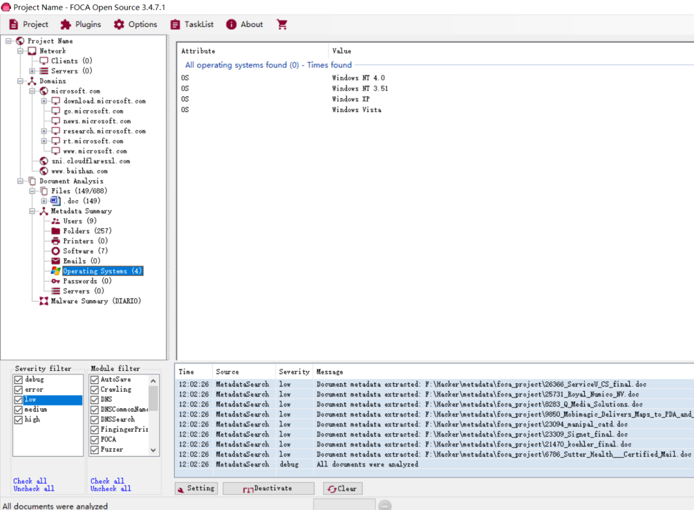Expand the rt.microsoft.com node
This screenshot has height=510, width=694.
[x=44, y=141]
